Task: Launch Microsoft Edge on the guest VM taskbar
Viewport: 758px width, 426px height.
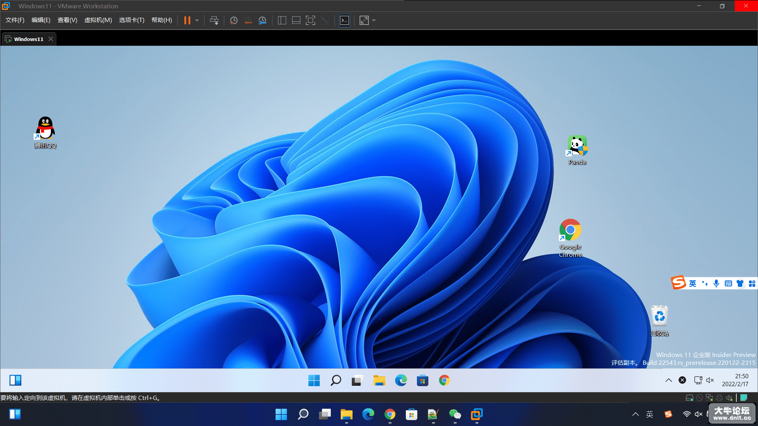Action: 401,380
